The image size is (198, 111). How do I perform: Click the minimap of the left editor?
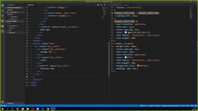pos(105,13)
